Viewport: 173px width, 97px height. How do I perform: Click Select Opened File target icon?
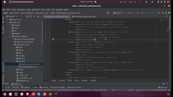coord(28,16)
